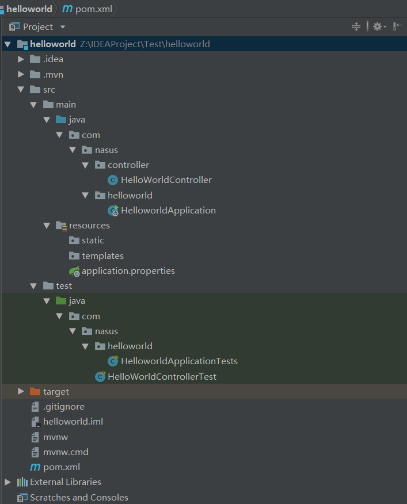Click the Collapse All icon in Project toolbar
Screen dimensions: 407x504
[x=356, y=26]
